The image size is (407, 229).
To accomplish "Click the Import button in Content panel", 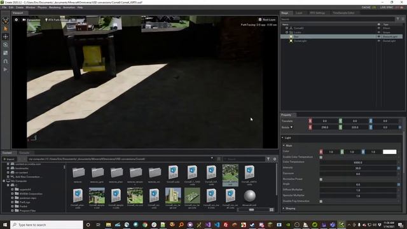I will 9,159.
